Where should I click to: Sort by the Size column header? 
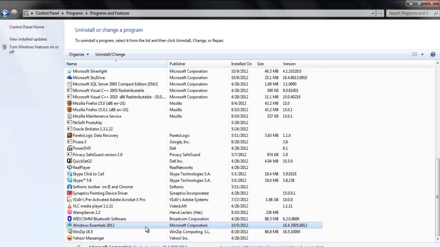click(x=268, y=64)
